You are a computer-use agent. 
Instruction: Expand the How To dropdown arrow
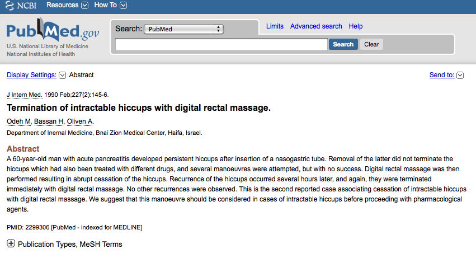(123, 6)
